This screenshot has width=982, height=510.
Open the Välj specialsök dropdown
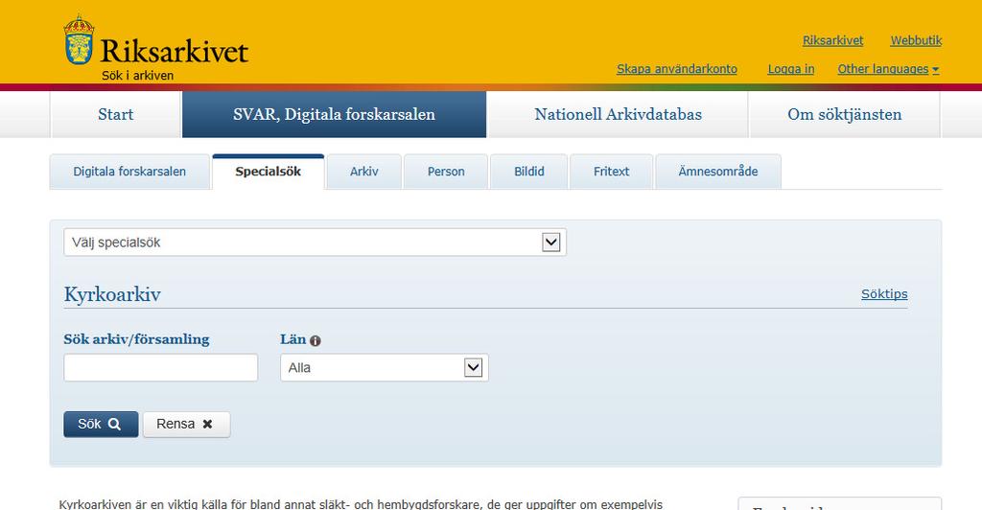(315, 243)
